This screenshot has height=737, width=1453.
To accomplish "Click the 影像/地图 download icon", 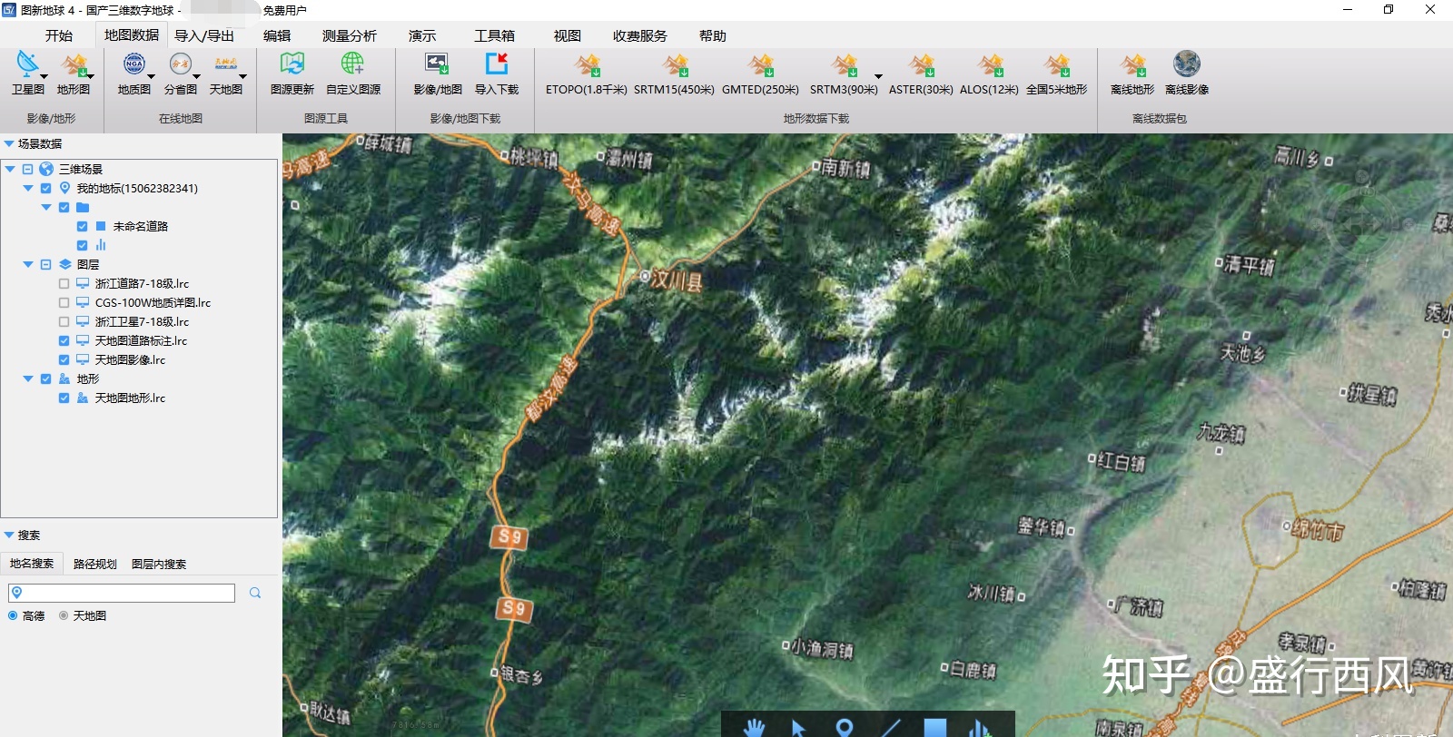I will (x=437, y=65).
